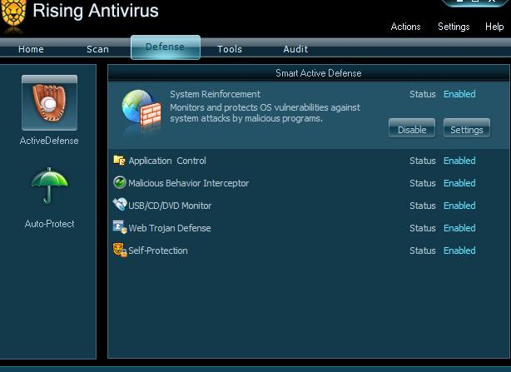Click the Malicious Behavior Interceptor green icon

point(120,182)
